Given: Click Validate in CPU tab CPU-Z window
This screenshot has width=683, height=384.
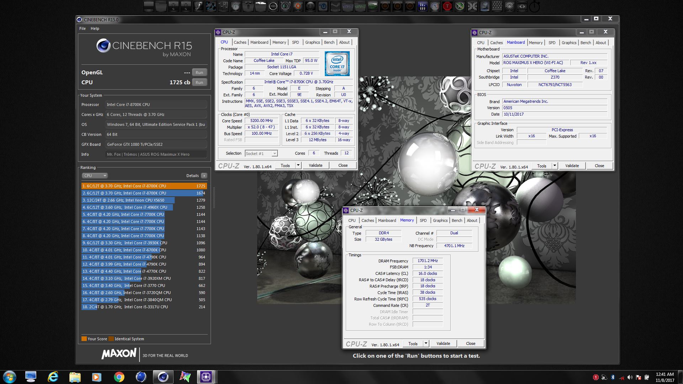Looking at the screenshot, I should pos(316,165).
